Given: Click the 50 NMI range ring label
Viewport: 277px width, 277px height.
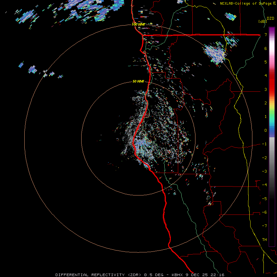Looking at the screenshot, I should (138, 81).
